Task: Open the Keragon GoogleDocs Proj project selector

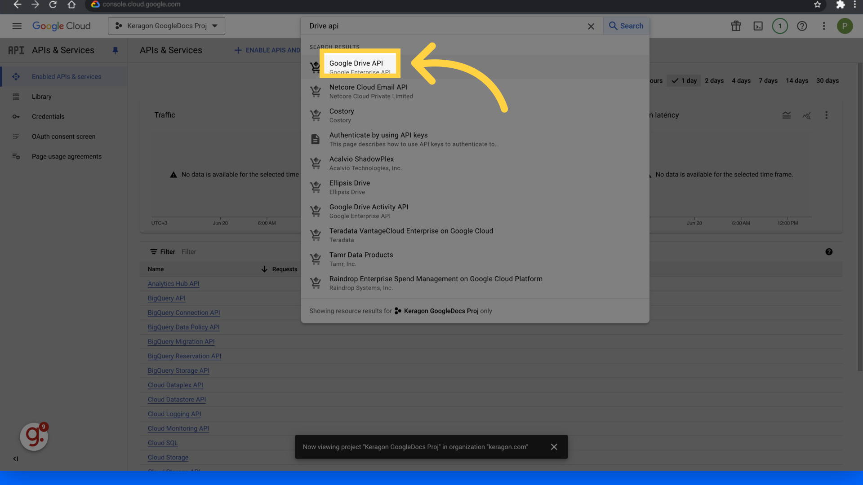Action: point(166,26)
